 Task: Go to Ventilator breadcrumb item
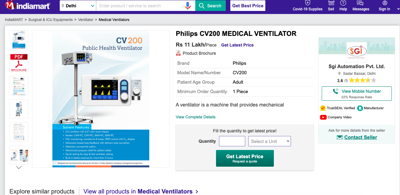(86, 20)
